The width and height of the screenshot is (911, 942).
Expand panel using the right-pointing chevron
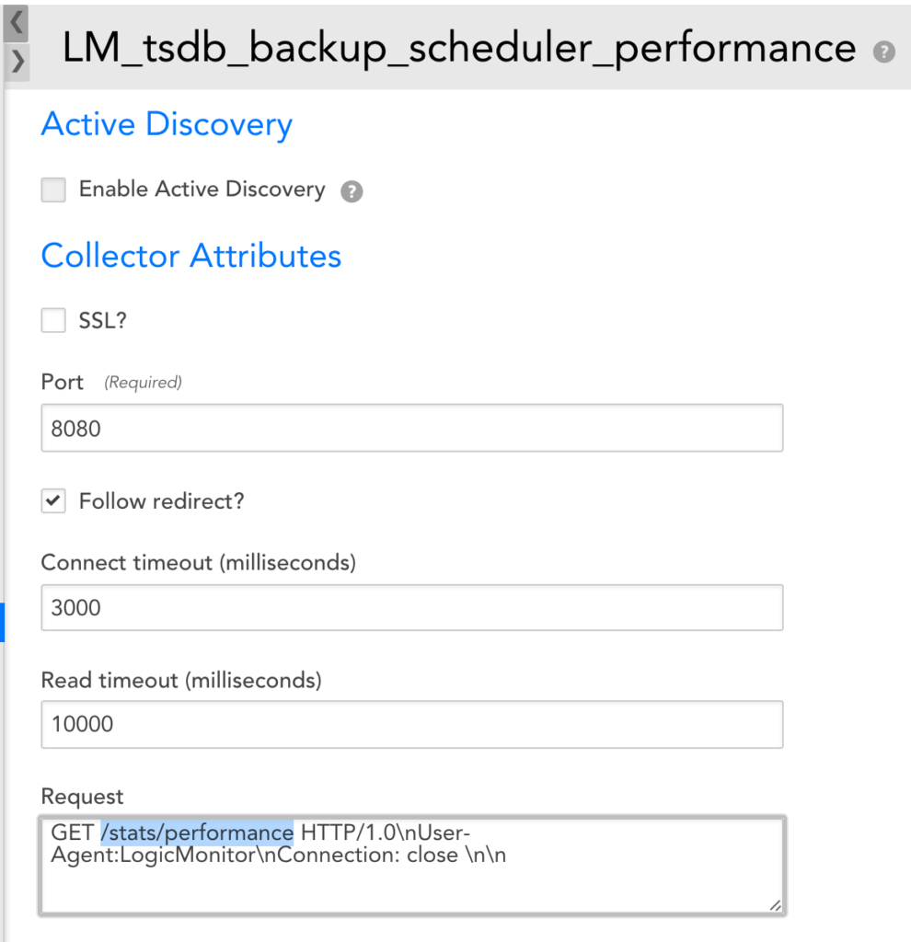16,62
